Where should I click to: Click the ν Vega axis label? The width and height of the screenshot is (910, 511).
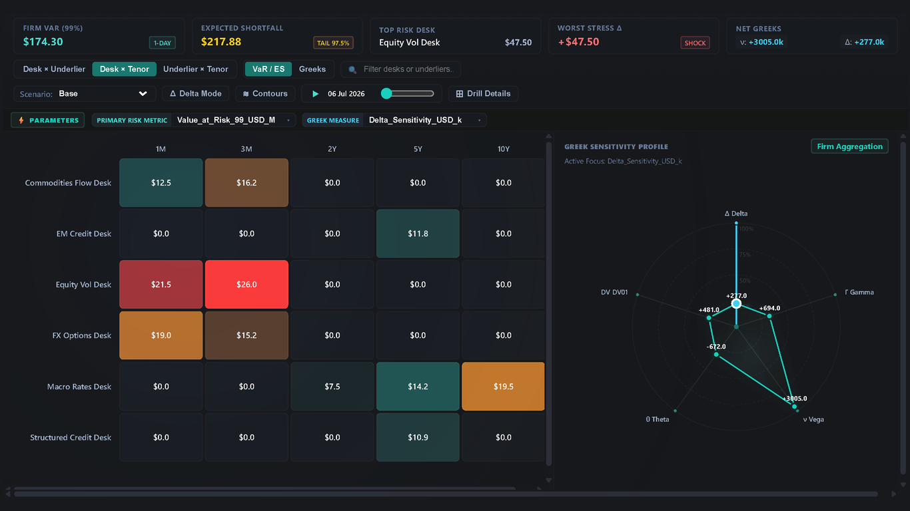click(x=813, y=420)
